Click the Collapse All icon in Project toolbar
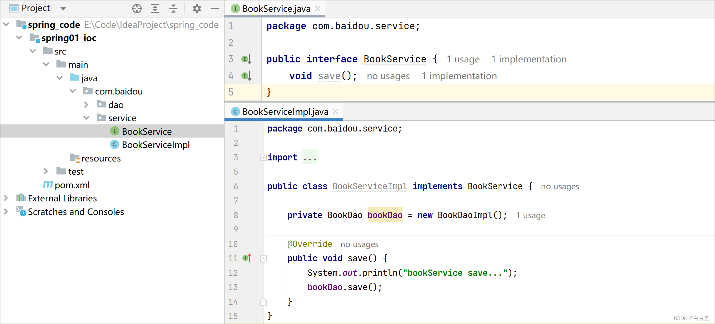 point(173,9)
